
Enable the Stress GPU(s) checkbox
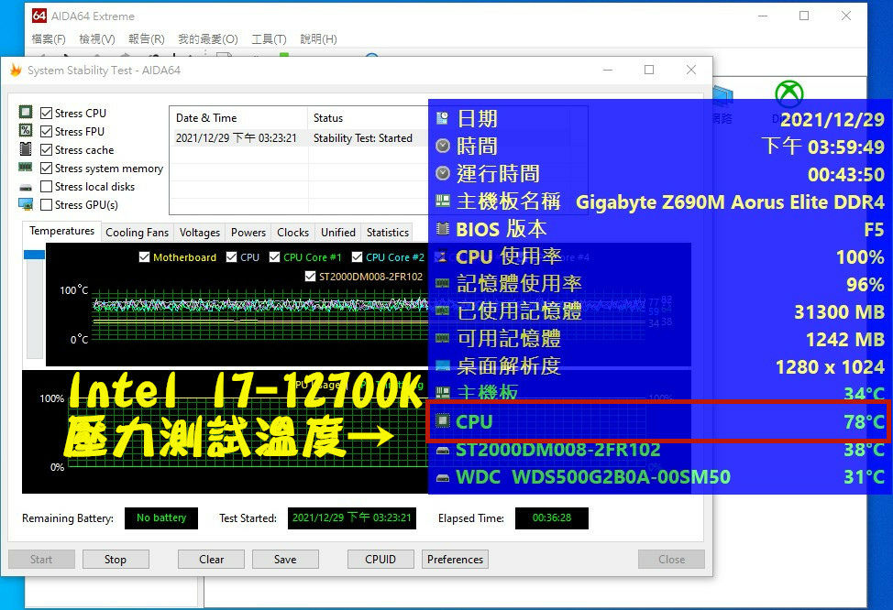46,204
